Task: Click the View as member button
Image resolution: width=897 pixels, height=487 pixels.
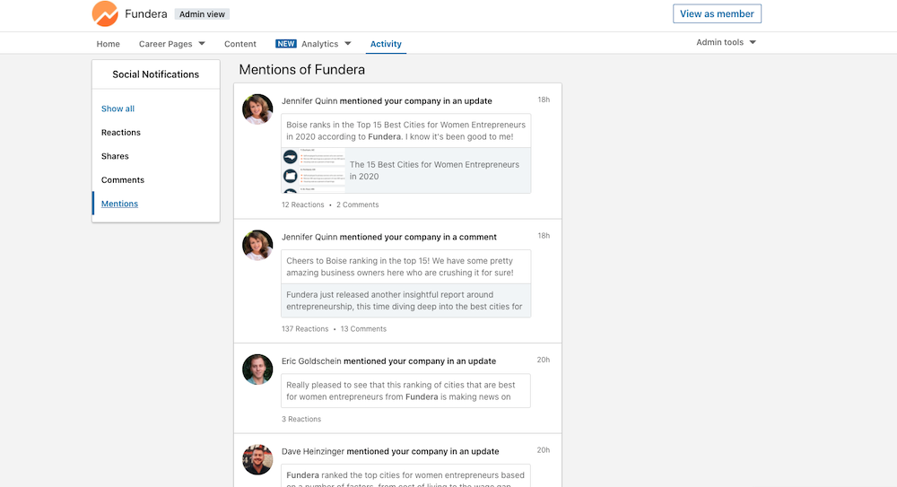Action: click(x=717, y=13)
